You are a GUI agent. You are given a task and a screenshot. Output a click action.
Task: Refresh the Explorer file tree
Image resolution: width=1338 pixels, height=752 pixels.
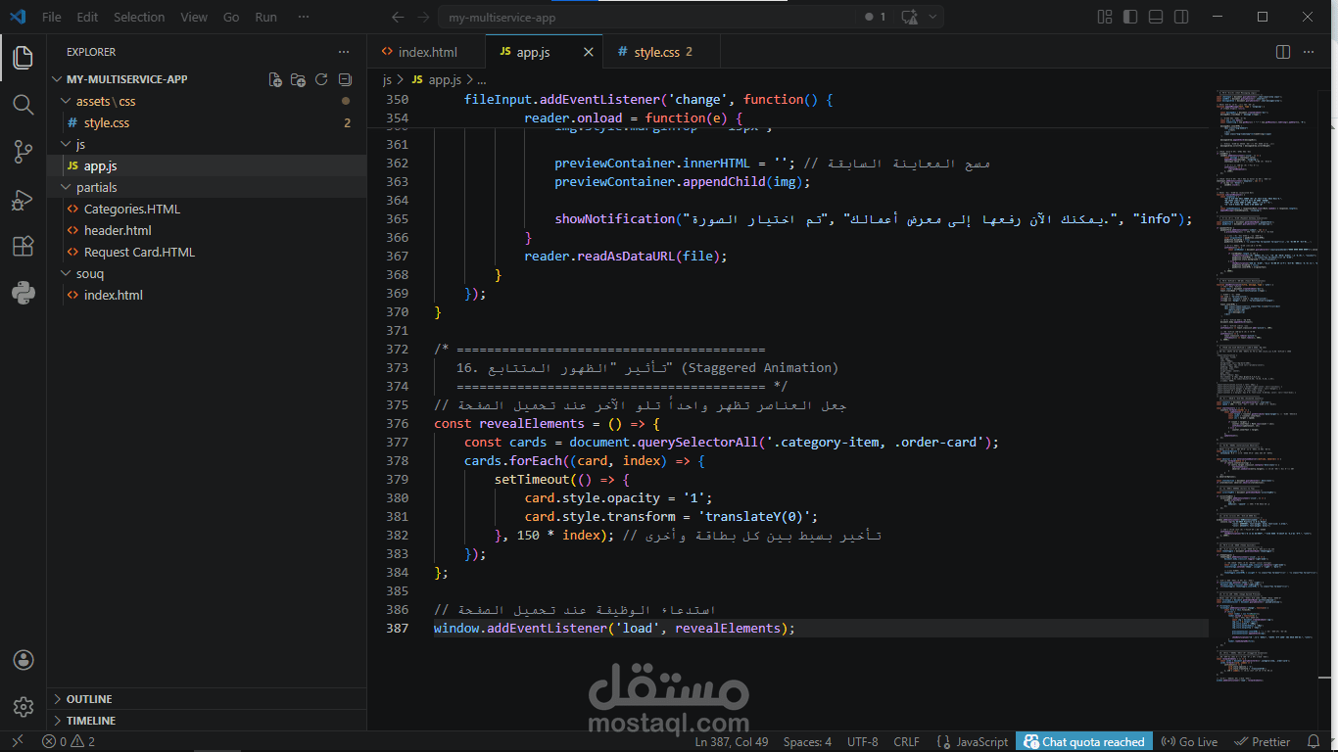(321, 79)
